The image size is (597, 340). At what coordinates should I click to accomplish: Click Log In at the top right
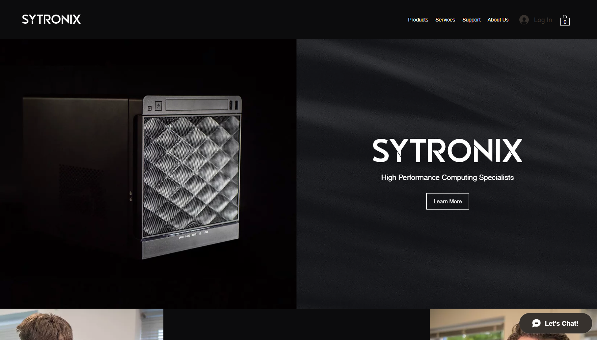point(543,20)
